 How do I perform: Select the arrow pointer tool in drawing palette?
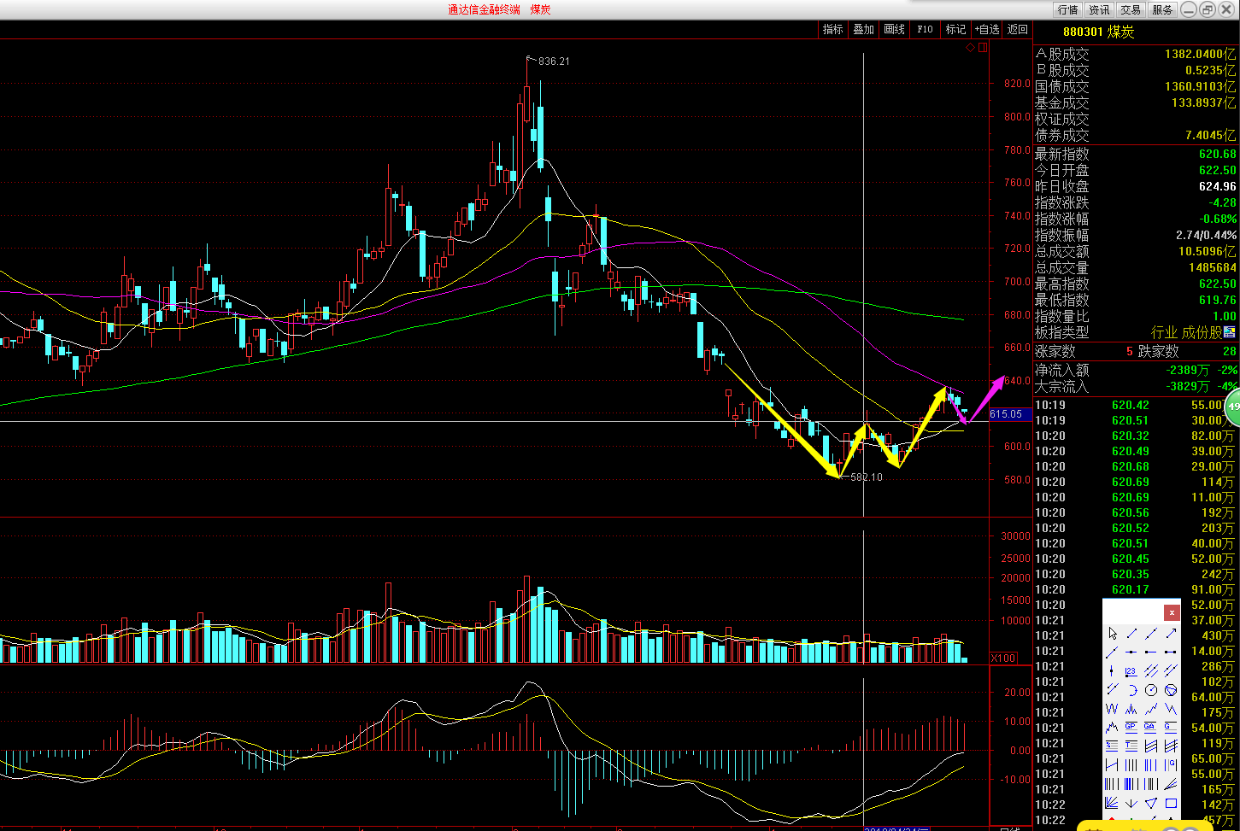pos(1112,634)
